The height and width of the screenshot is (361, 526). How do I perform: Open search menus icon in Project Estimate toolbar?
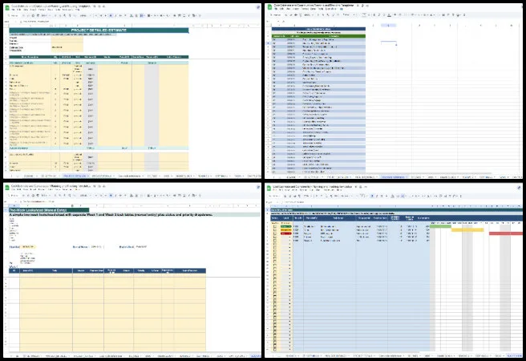pyautogui.click(x=8, y=15)
